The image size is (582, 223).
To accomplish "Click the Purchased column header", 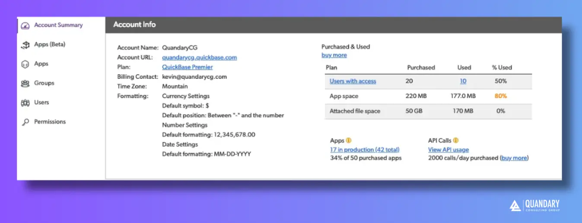I will (421, 67).
